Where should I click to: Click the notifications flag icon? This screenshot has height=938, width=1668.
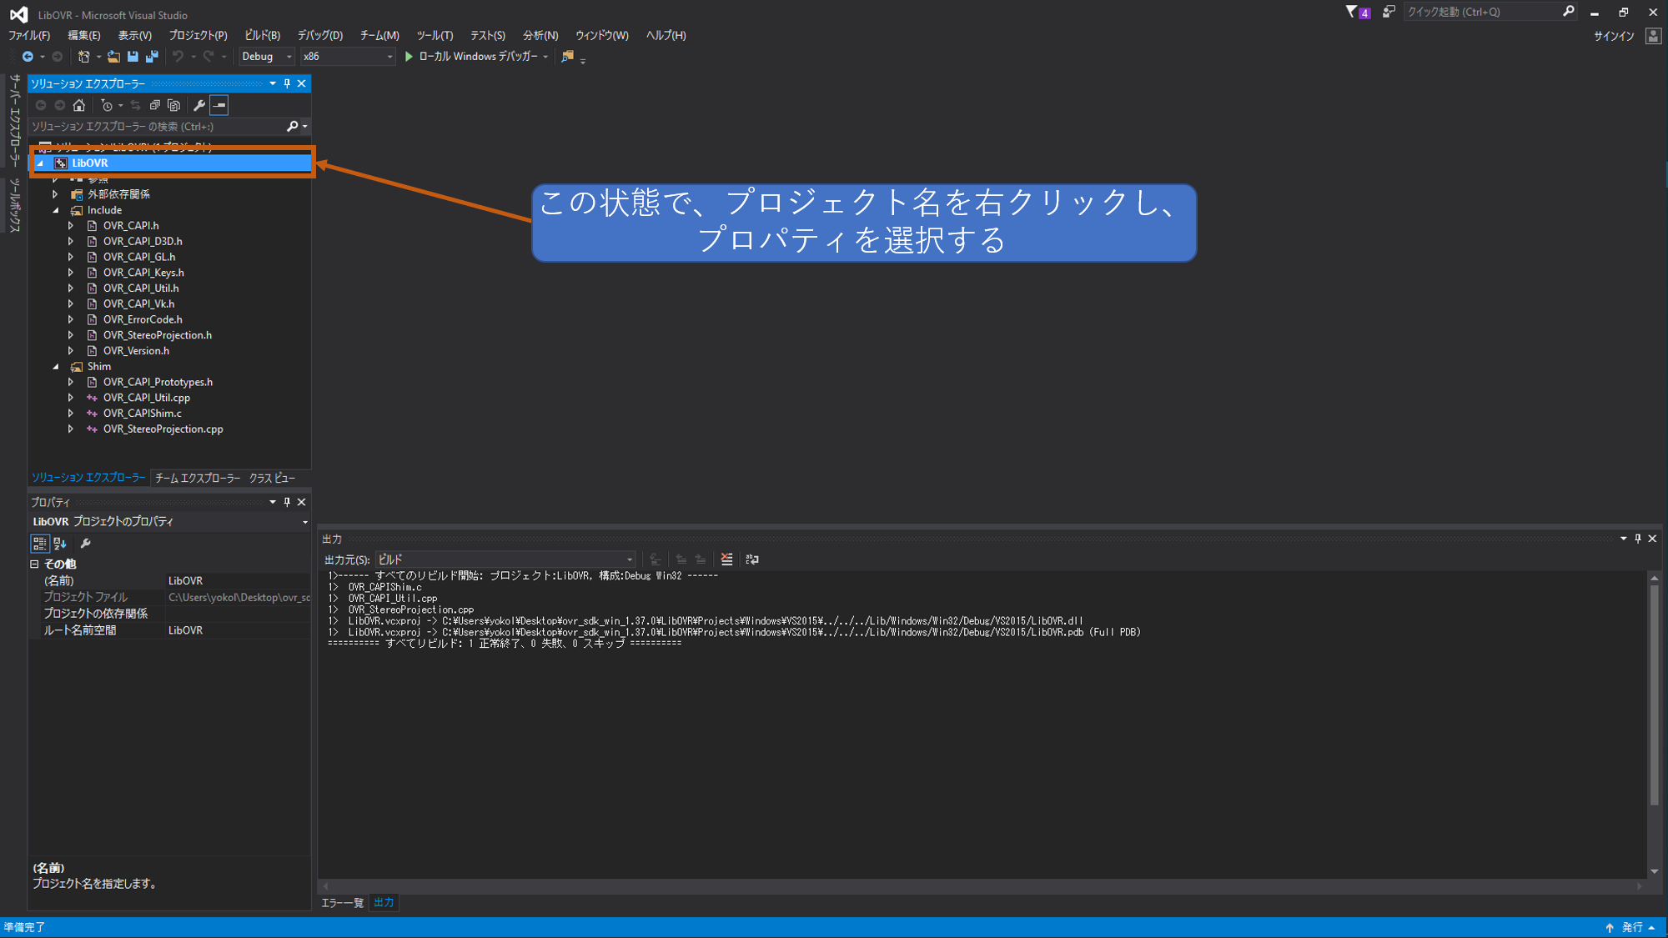coord(1352,12)
